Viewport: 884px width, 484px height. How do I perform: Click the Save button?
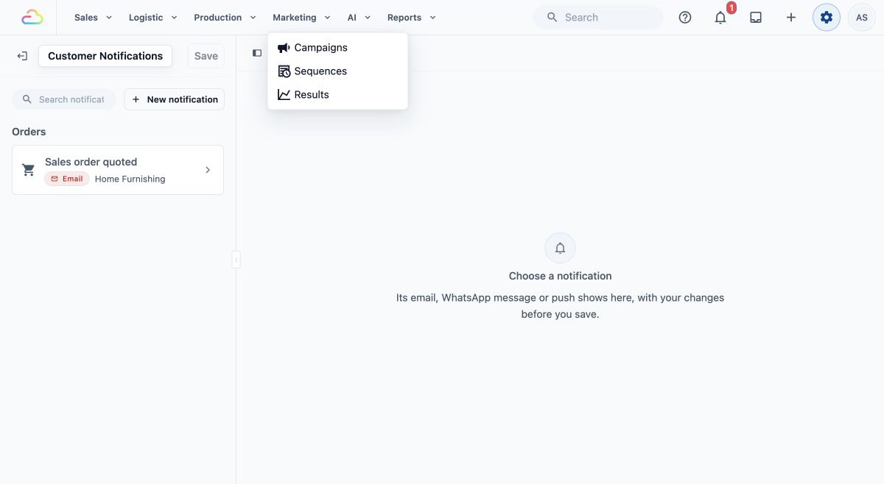[206, 56]
